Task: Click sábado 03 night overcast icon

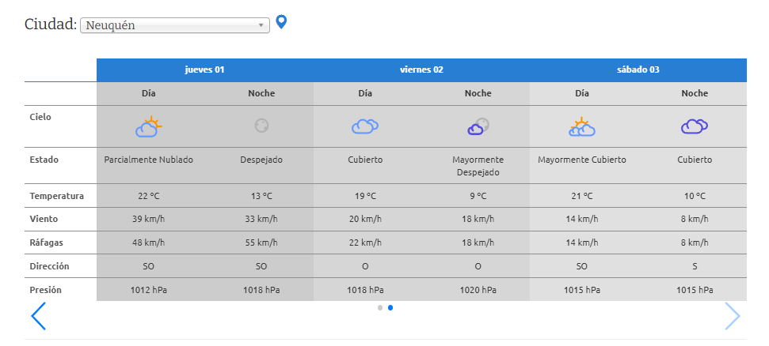Action: click(695, 126)
